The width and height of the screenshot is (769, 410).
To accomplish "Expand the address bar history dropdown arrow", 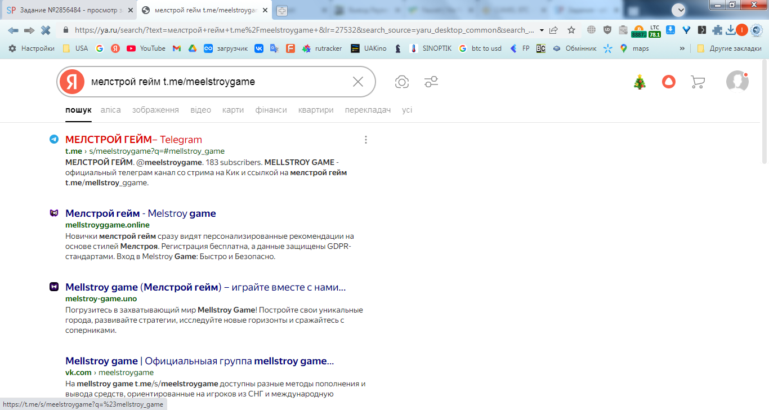I will point(542,30).
